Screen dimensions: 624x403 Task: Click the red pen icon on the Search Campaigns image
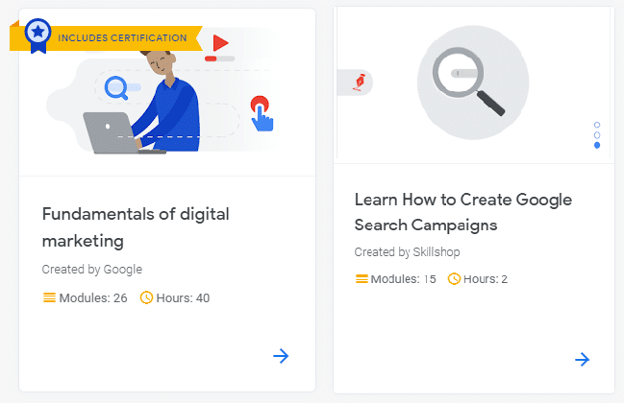(361, 83)
